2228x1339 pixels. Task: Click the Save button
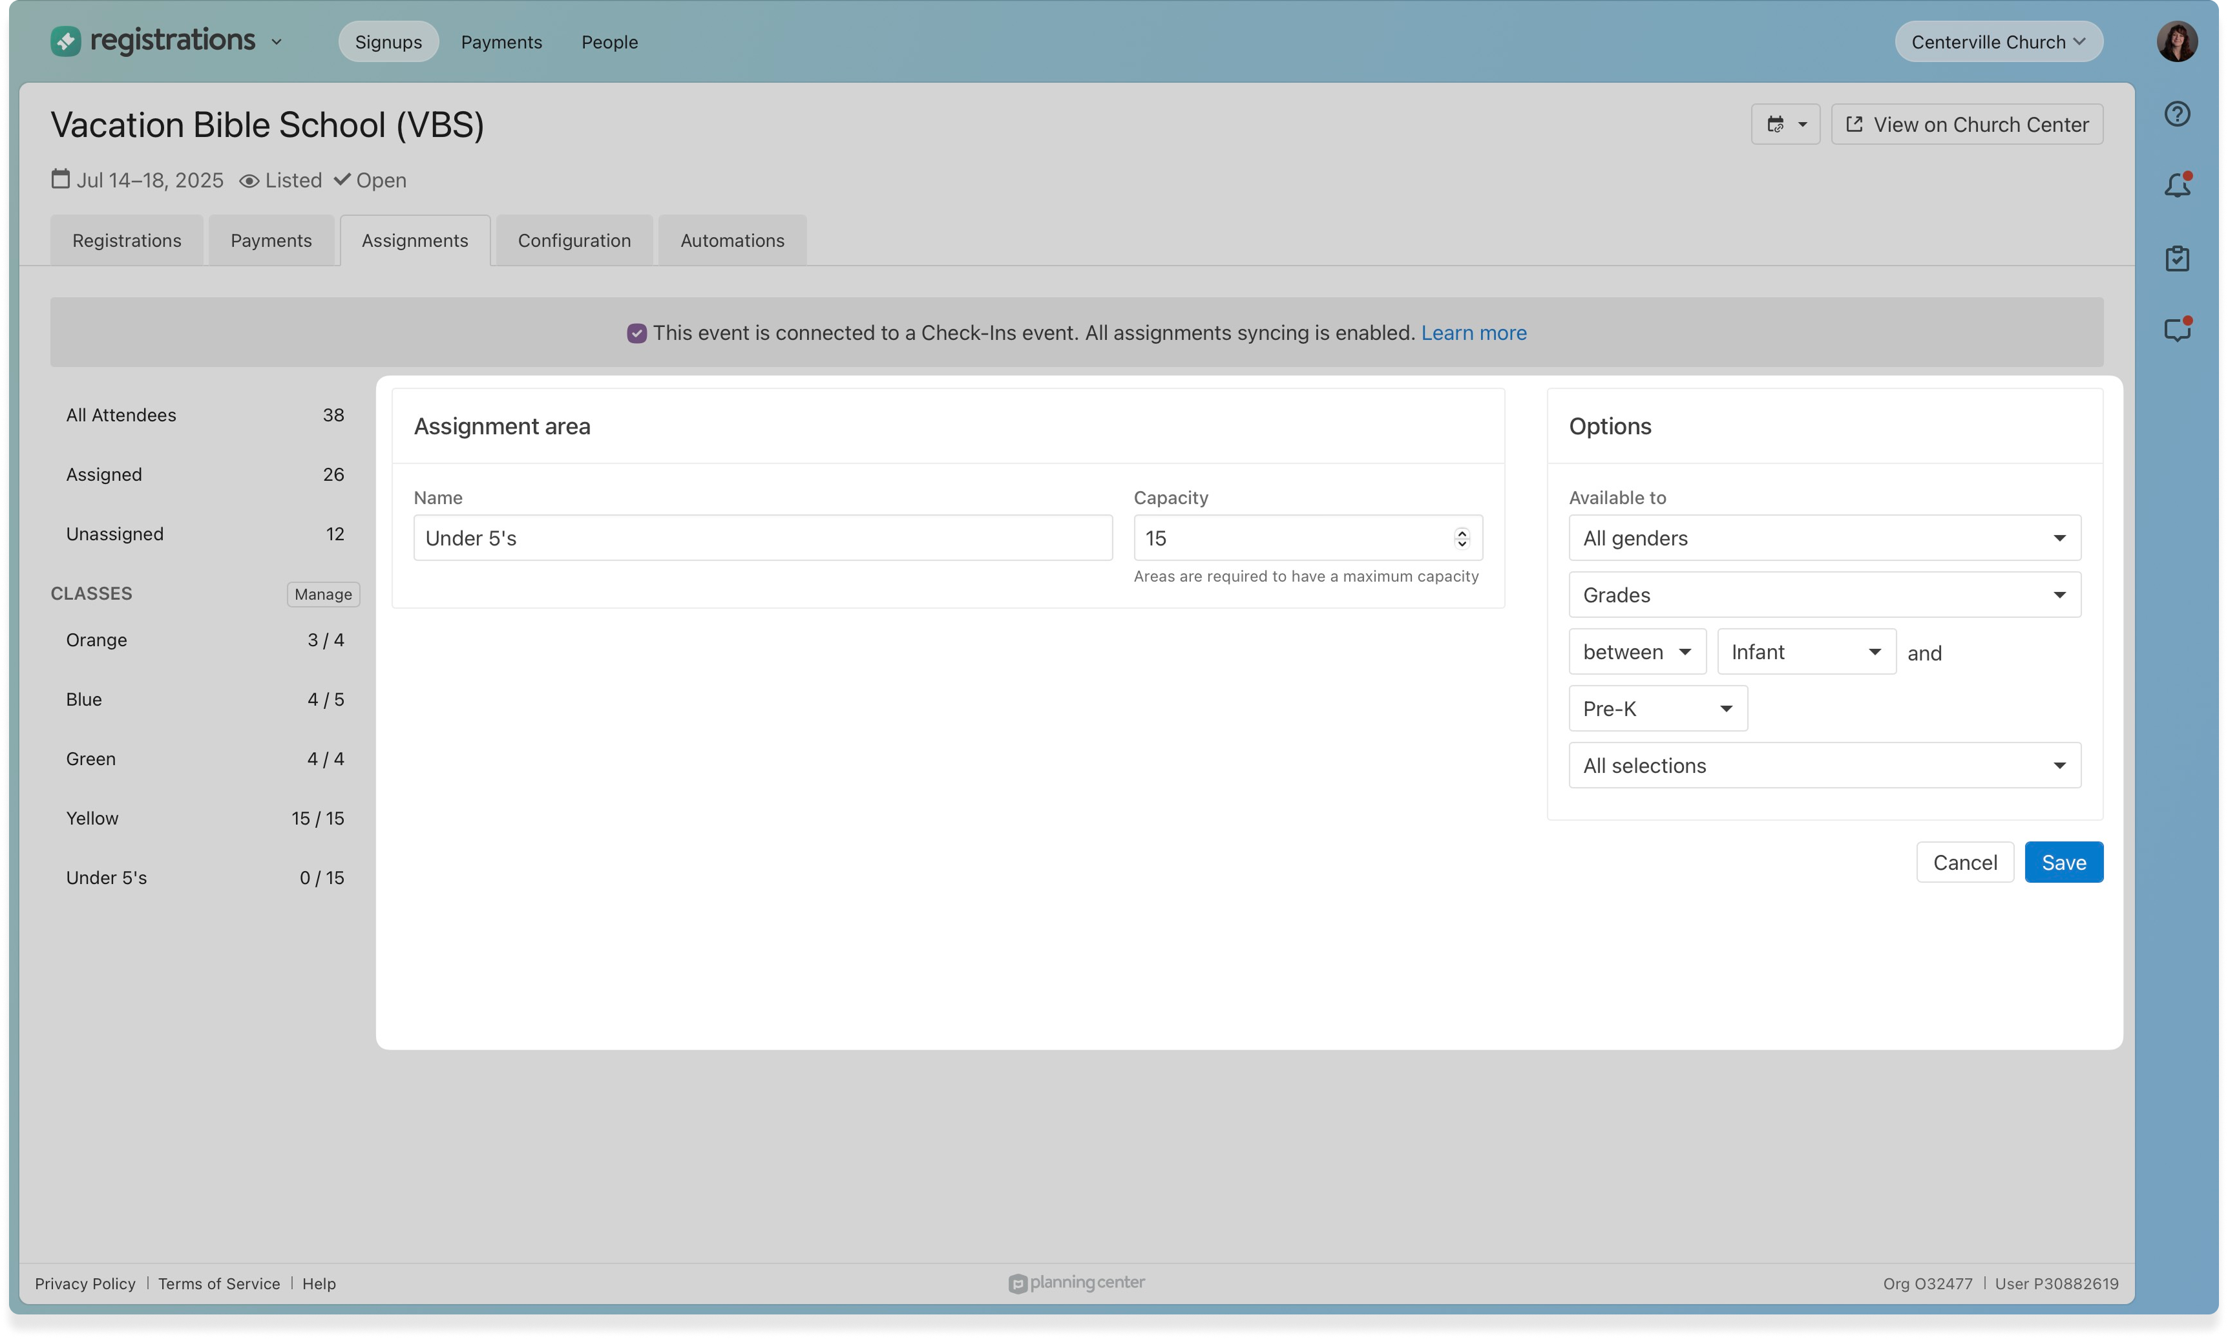(2063, 863)
